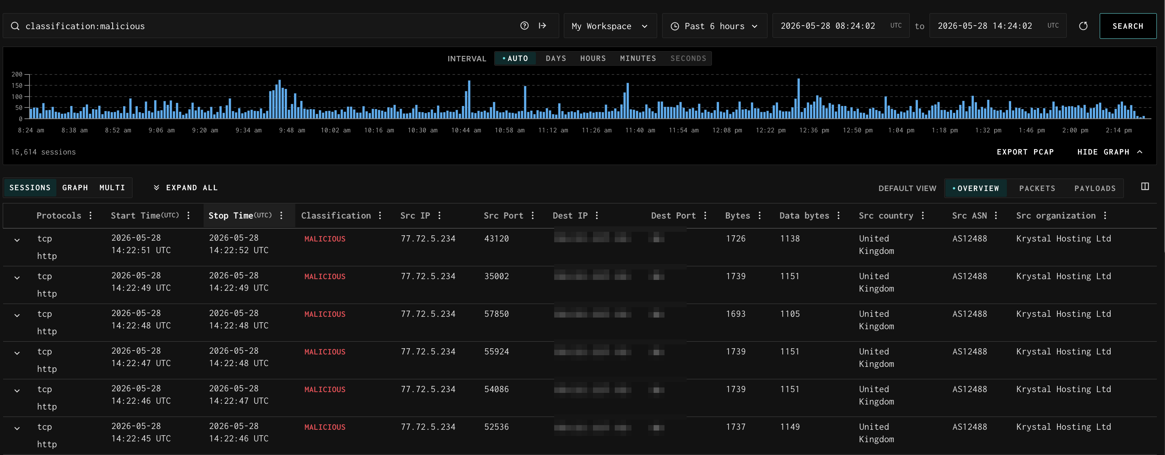This screenshot has width=1165, height=455.
Task: Expand the session with Src Port 43120
Action: point(17,240)
